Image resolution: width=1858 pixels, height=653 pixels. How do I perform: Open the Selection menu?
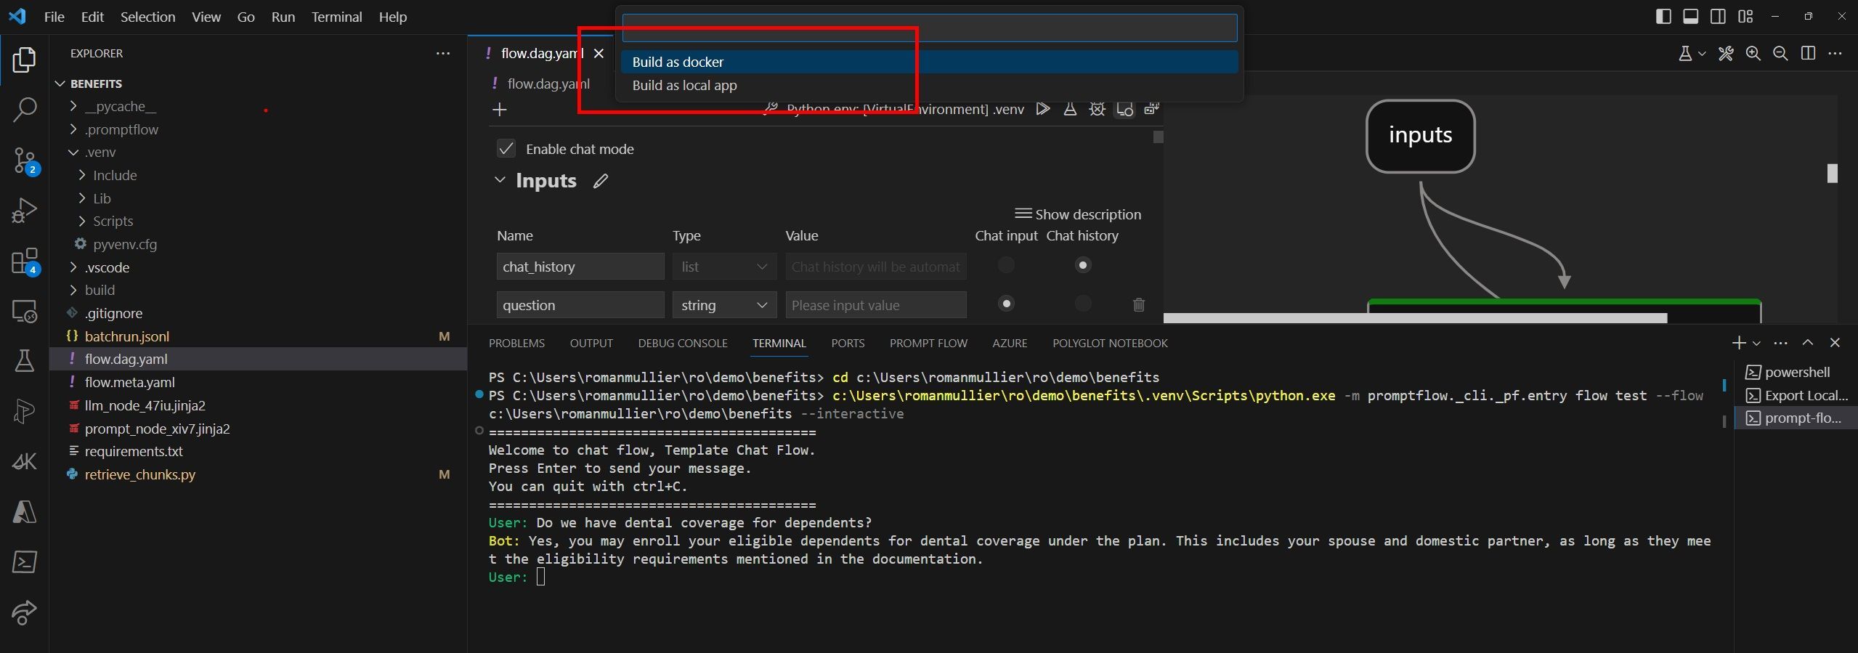(x=147, y=17)
